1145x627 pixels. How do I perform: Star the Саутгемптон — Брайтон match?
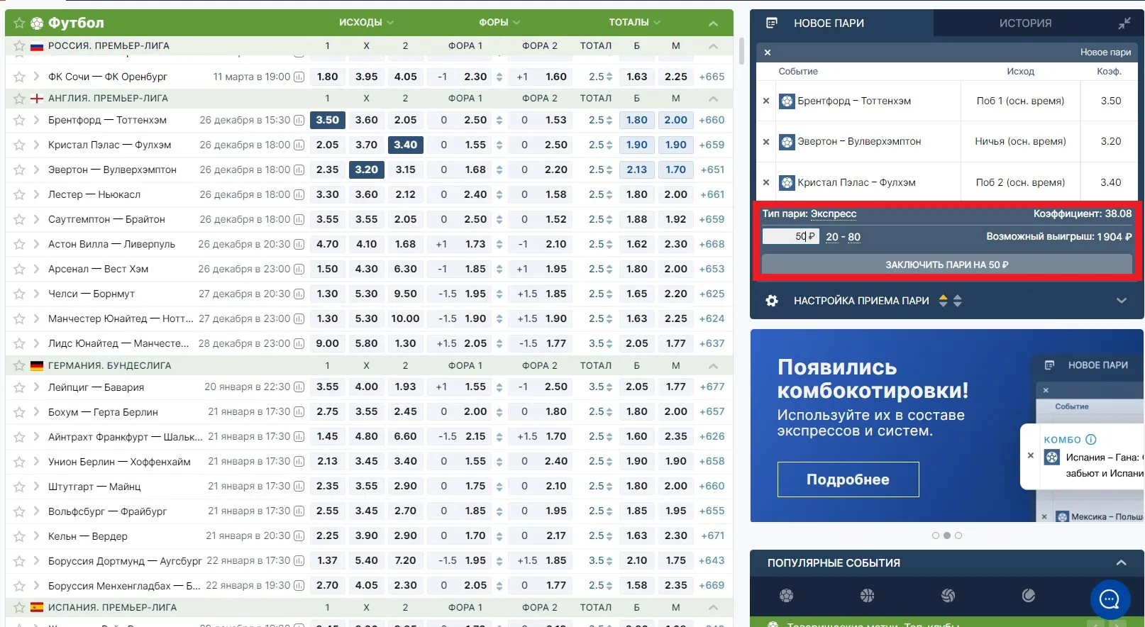(19, 220)
